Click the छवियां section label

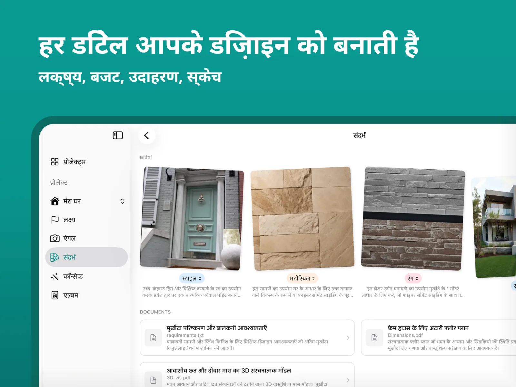(146, 157)
